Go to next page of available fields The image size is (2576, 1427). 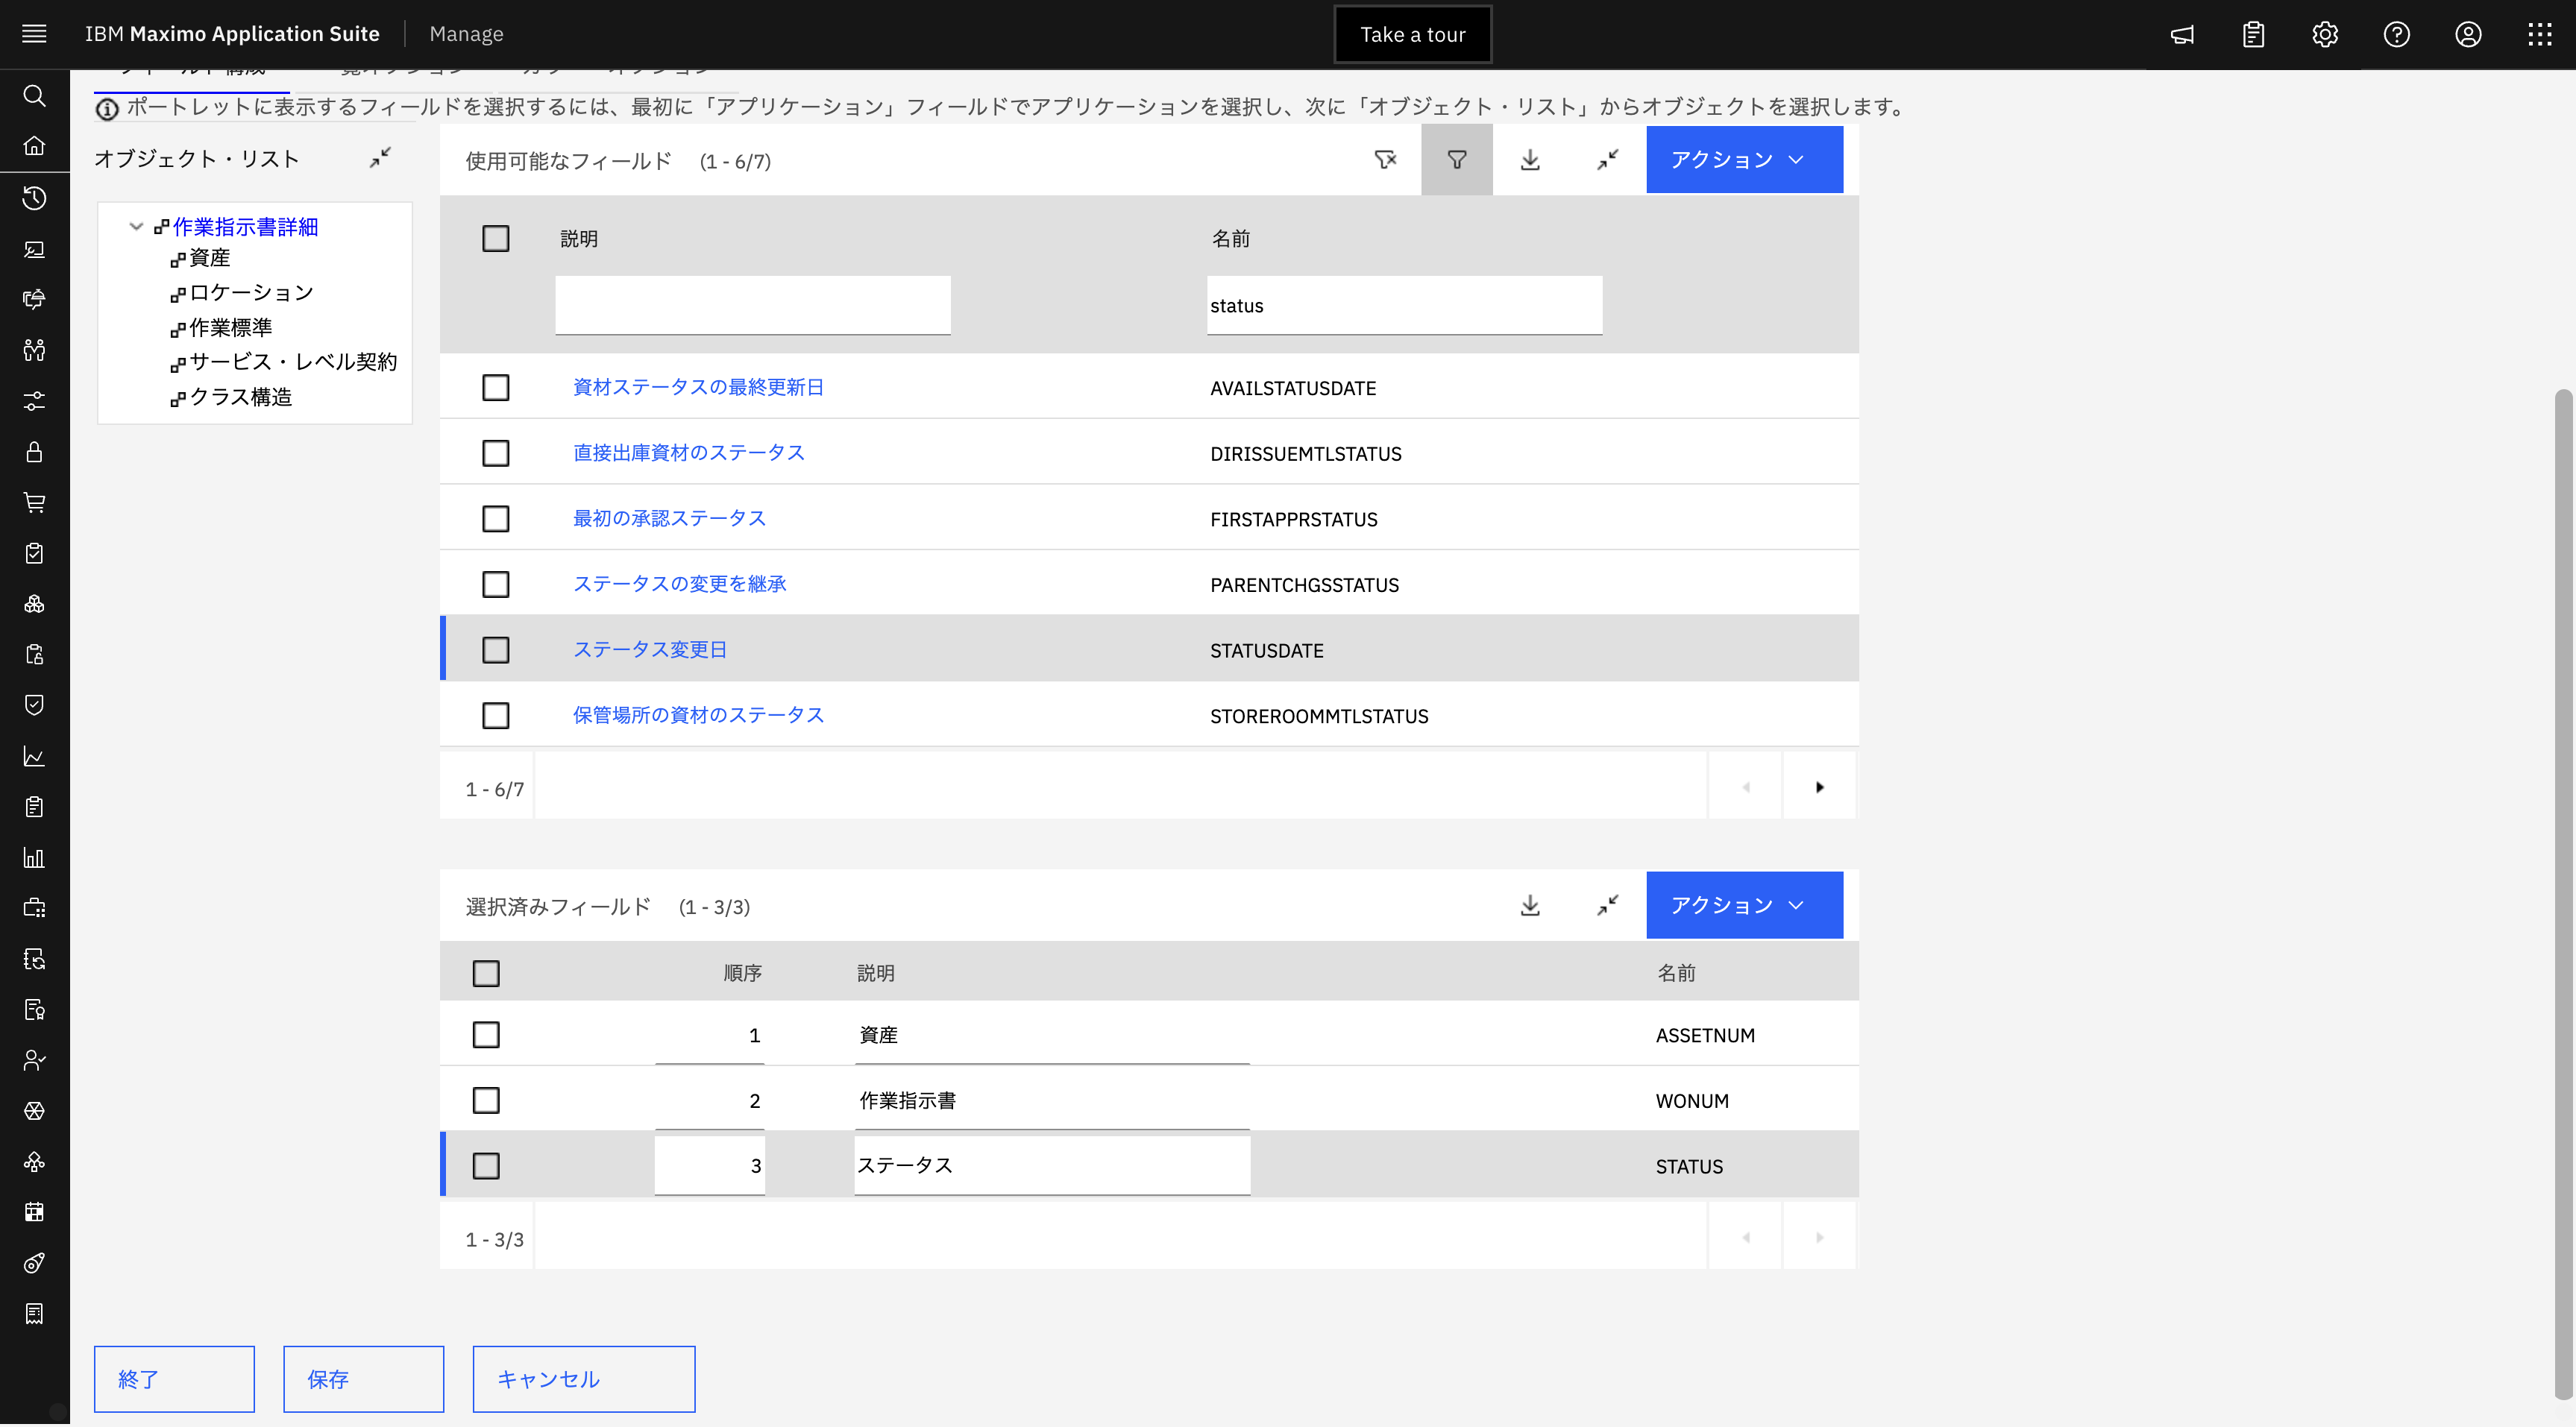1819,788
